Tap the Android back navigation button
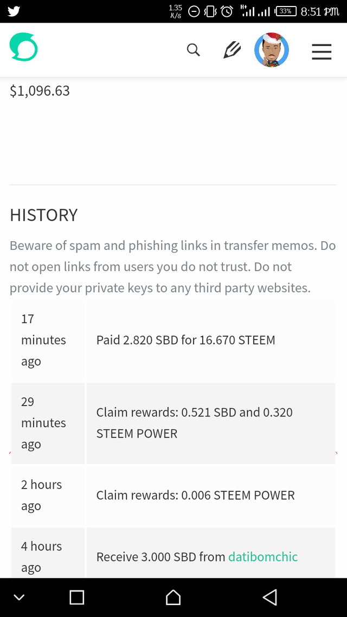The image size is (347, 617). point(269,597)
